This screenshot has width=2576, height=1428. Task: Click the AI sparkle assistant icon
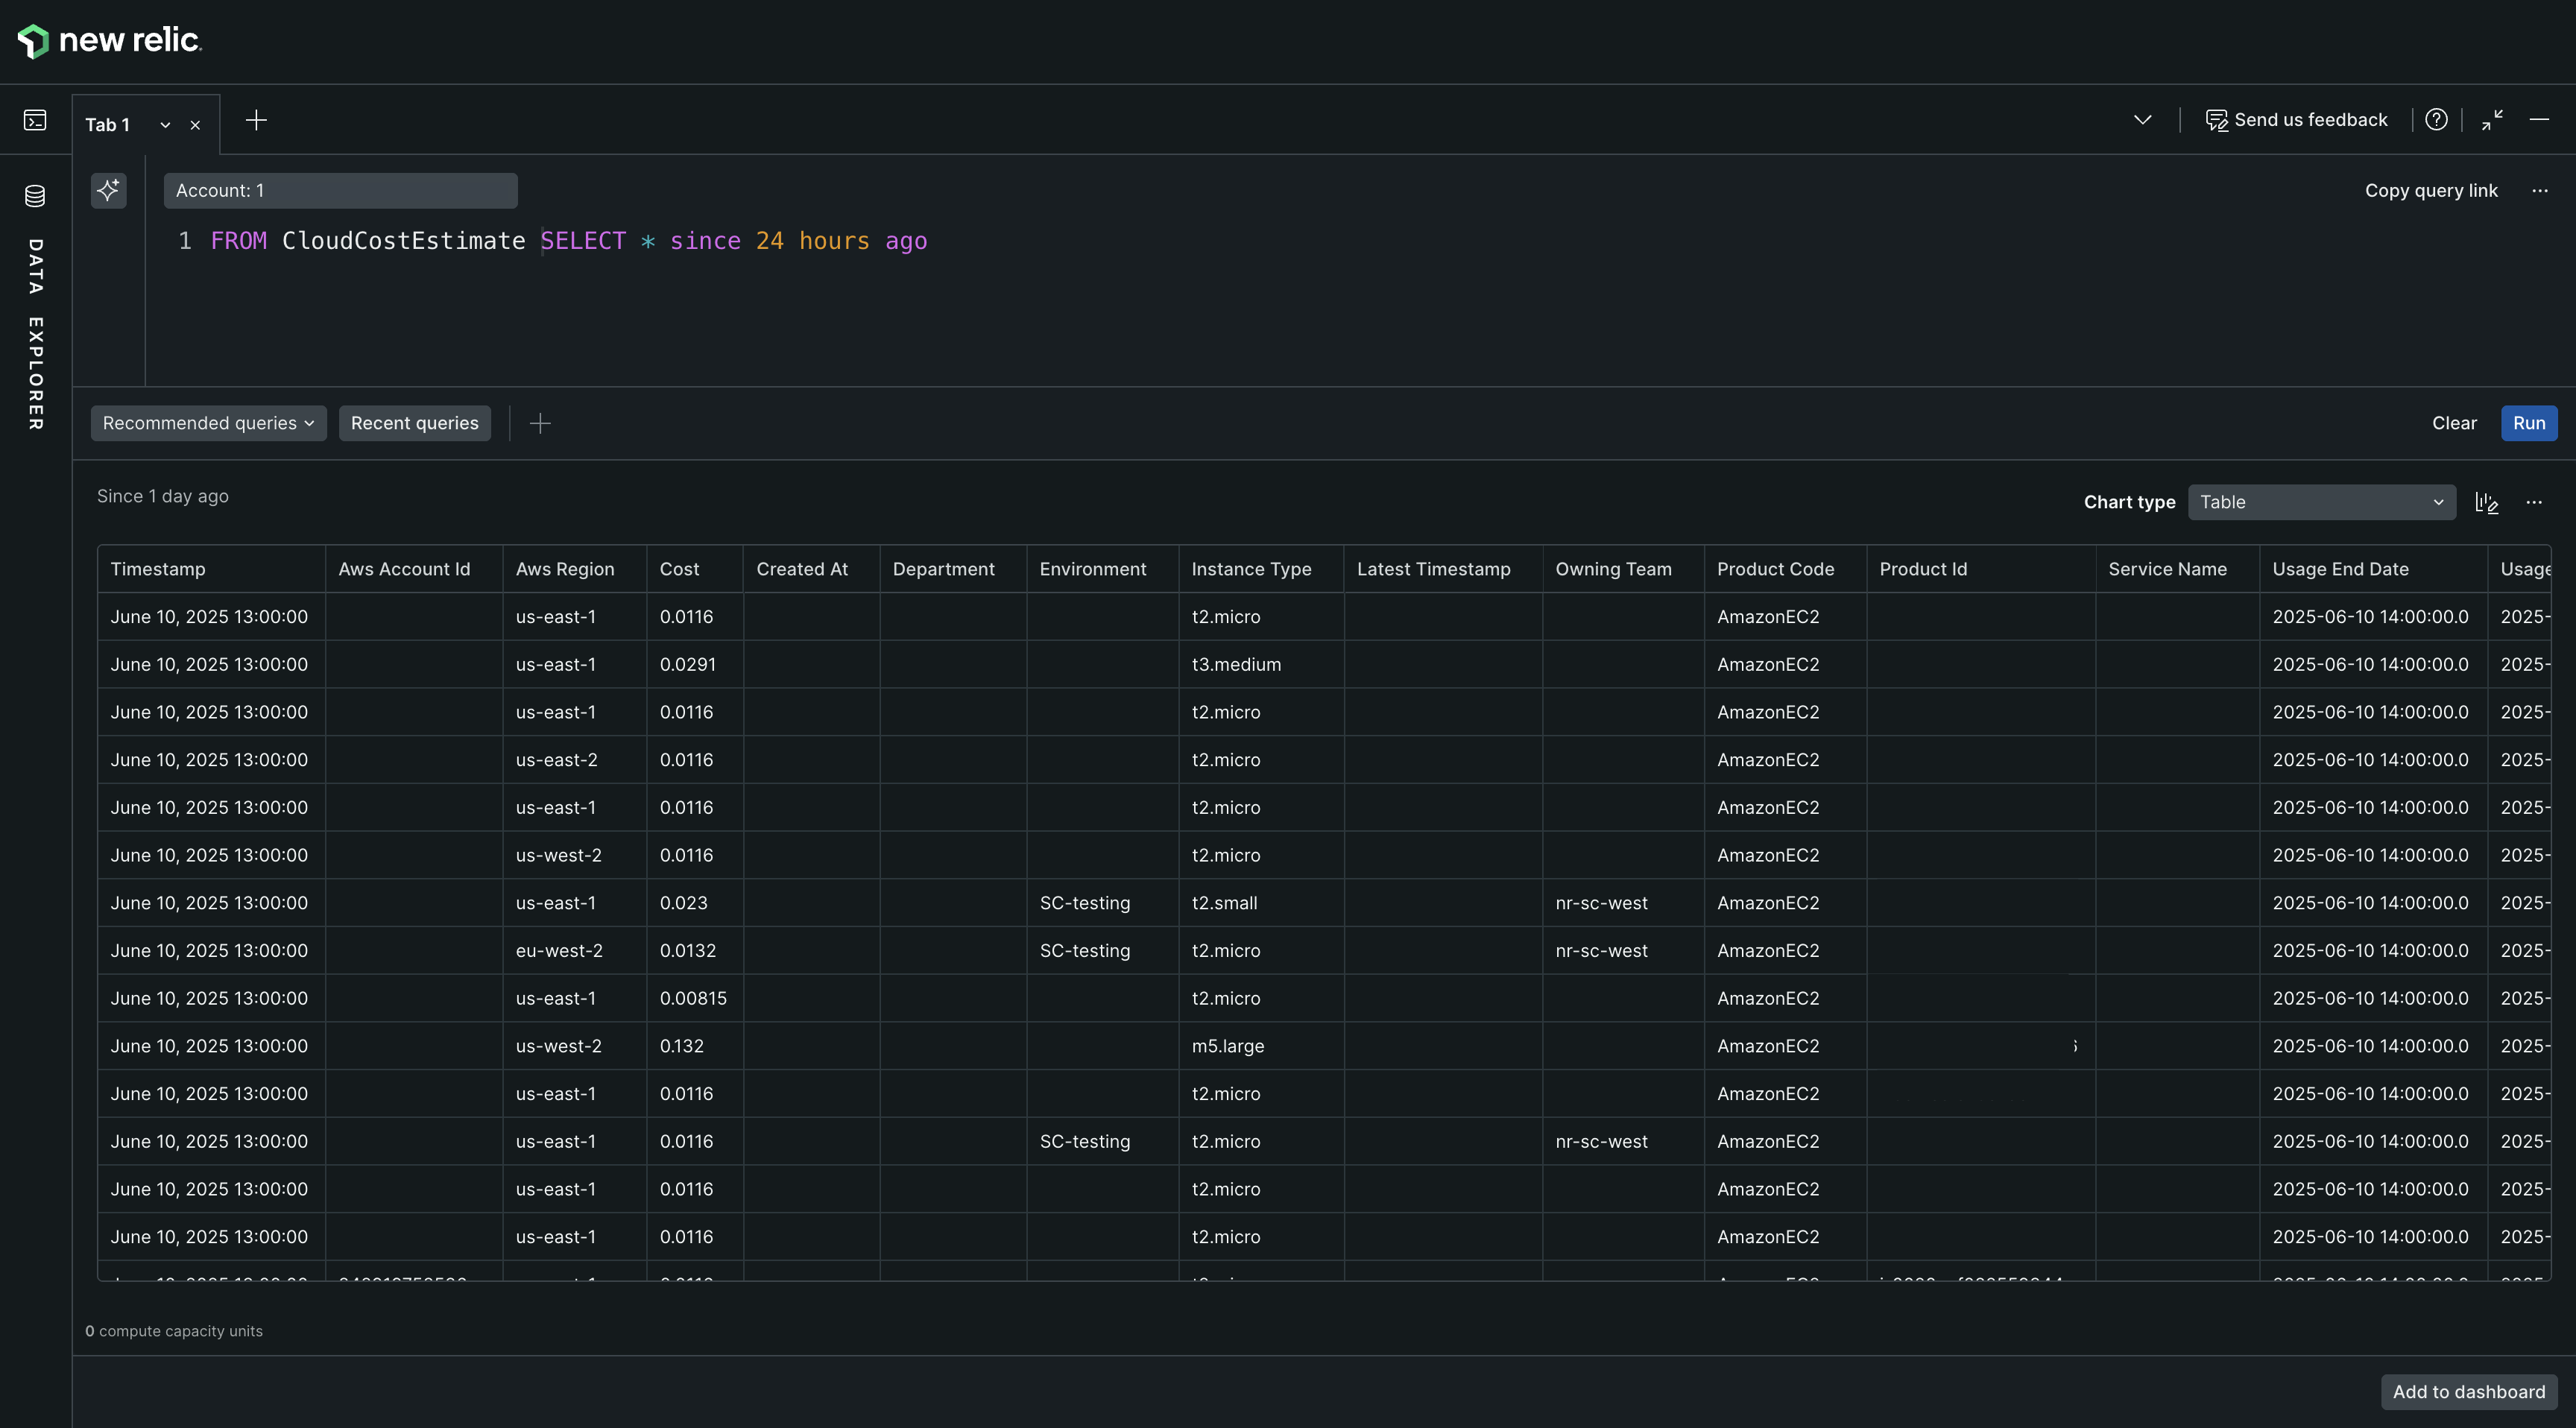pos(108,190)
